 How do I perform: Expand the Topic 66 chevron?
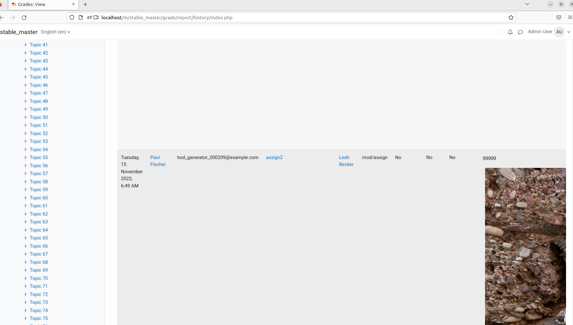tap(26, 246)
